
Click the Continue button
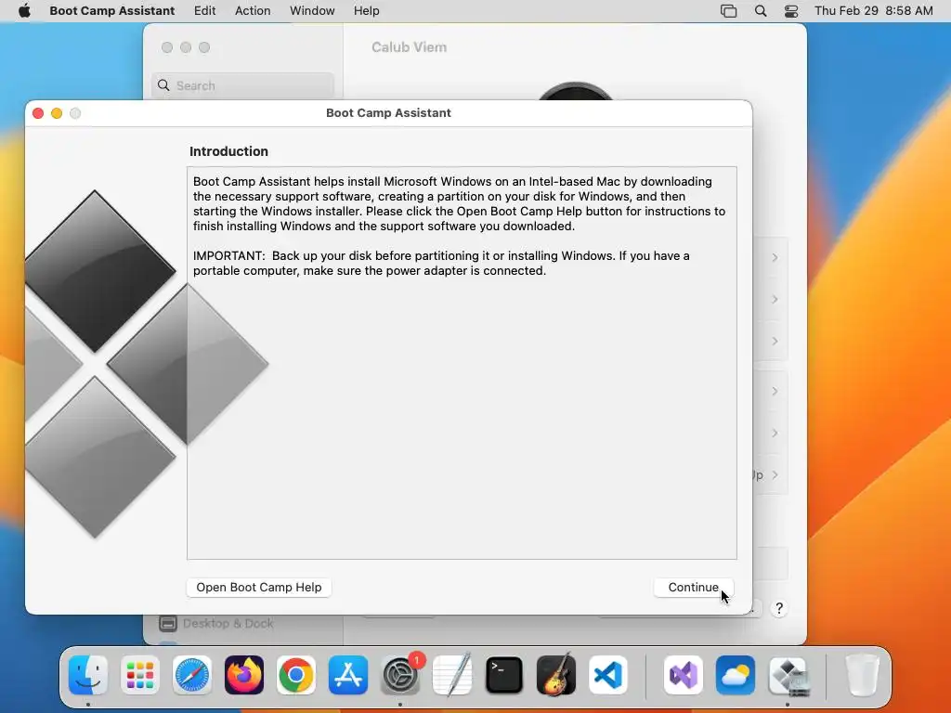click(693, 587)
